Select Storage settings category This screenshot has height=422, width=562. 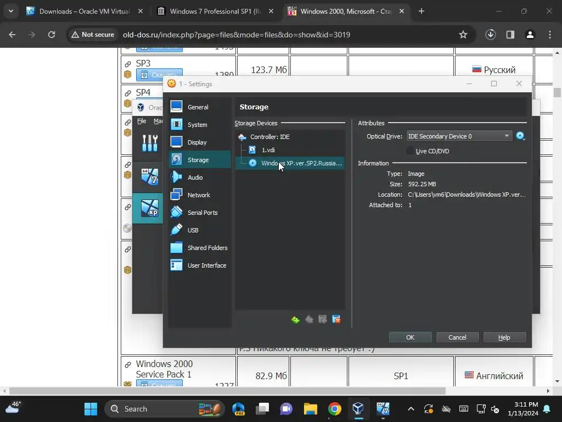point(199,160)
